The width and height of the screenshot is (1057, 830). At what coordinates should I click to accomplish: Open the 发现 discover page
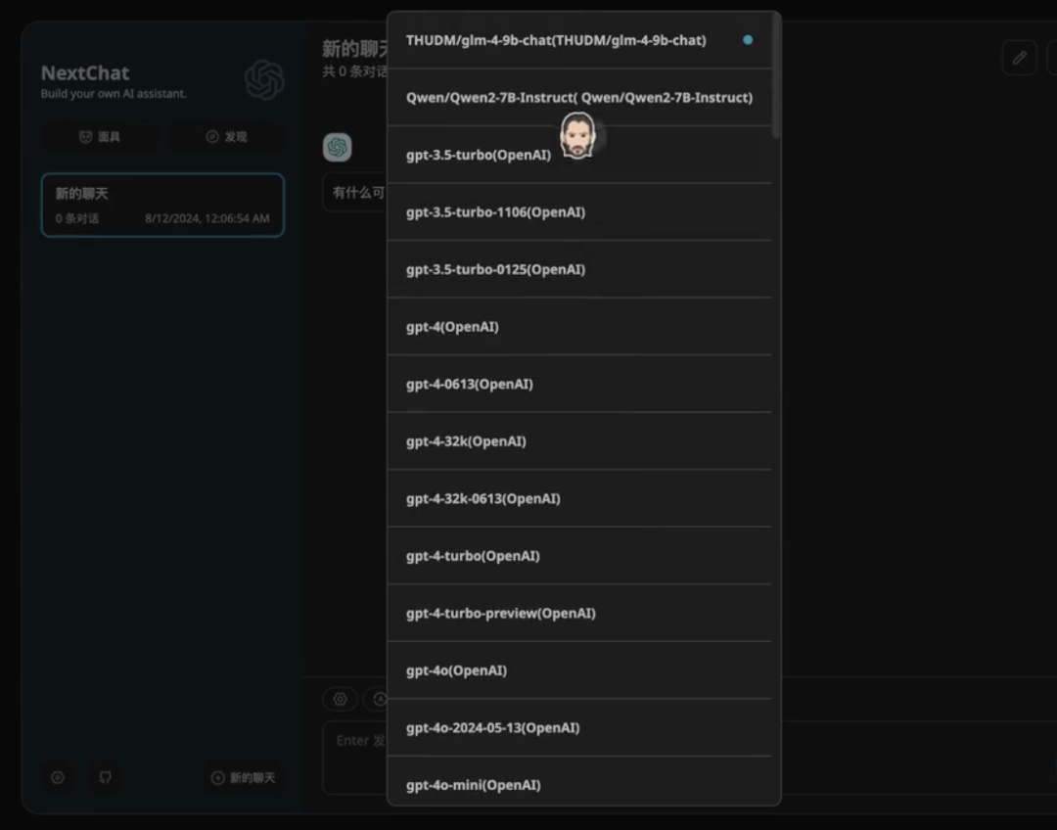pos(226,137)
